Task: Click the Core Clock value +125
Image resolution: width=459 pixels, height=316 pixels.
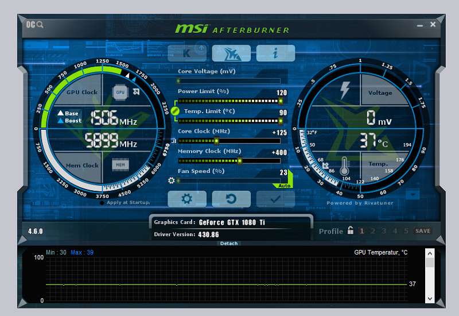Action: pos(279,133)
